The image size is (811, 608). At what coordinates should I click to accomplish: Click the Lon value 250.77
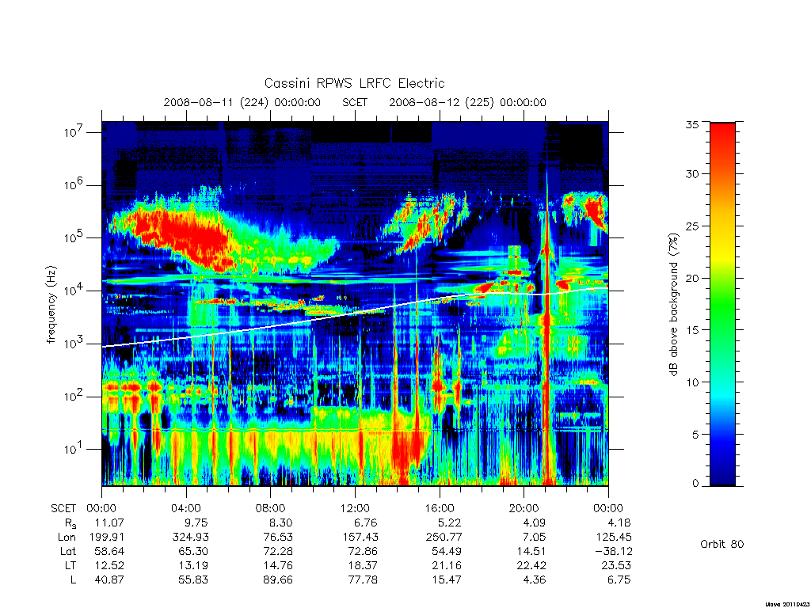(x=444, y=538)
